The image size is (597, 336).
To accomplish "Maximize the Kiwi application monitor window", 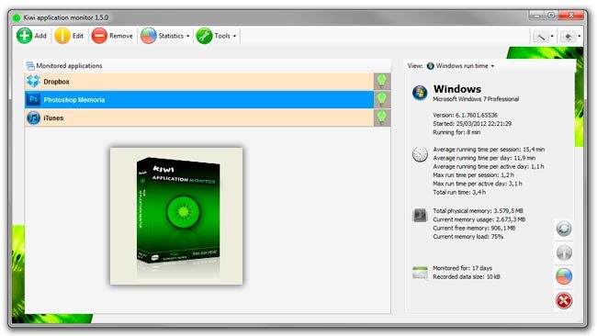I will pyautogui.click(x=551, y=16).
